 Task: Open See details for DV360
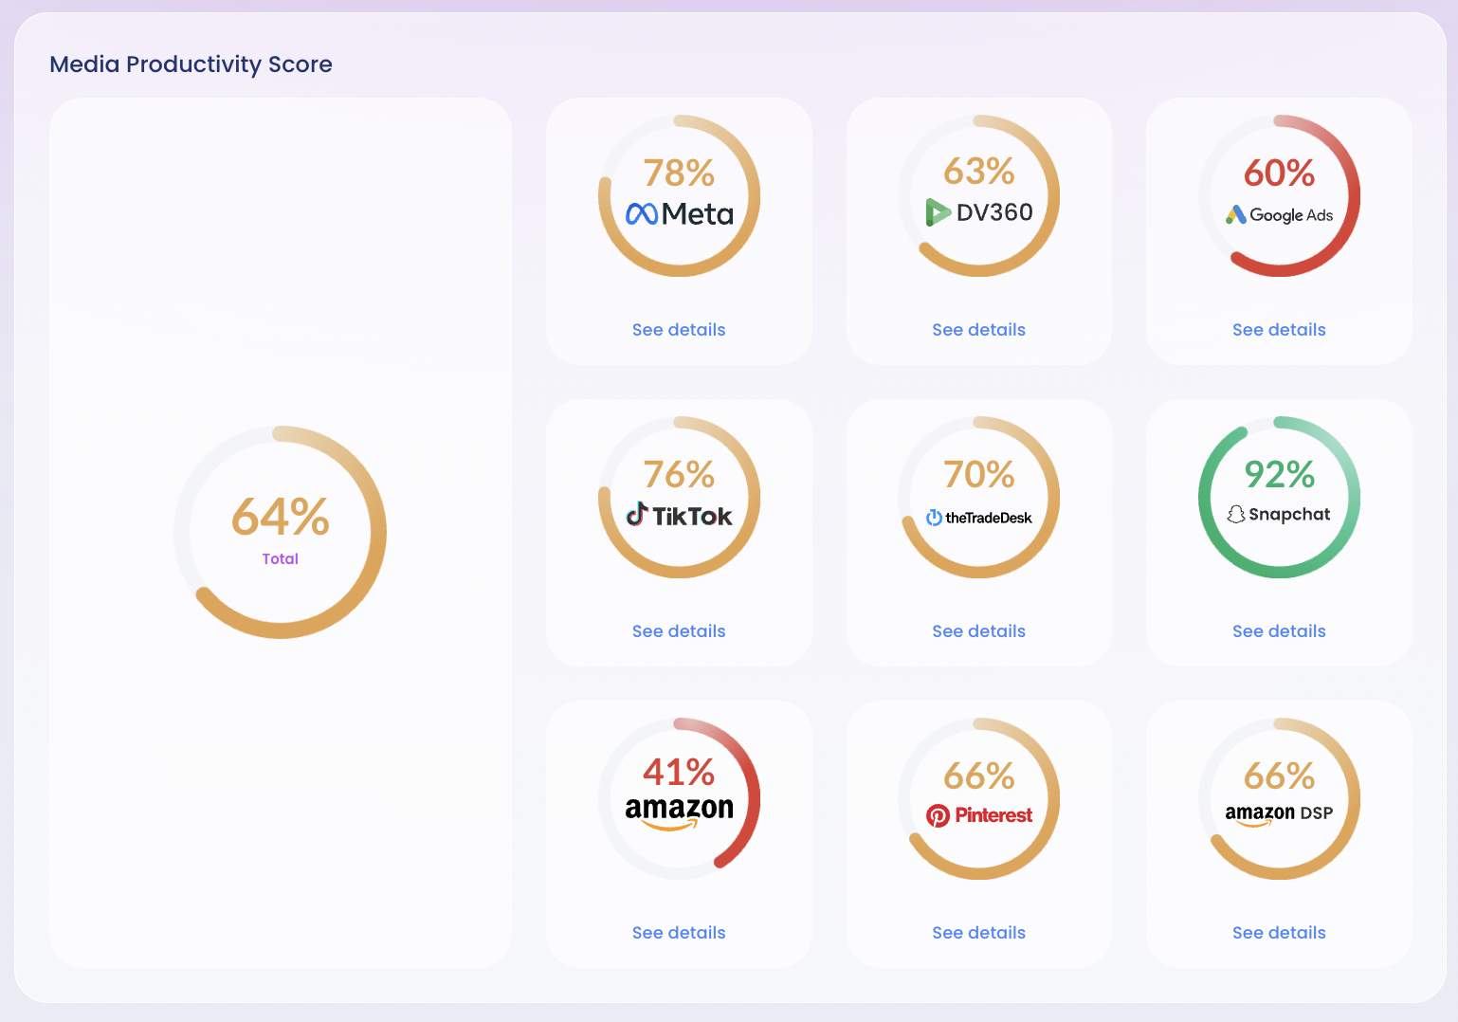point(978,329)
